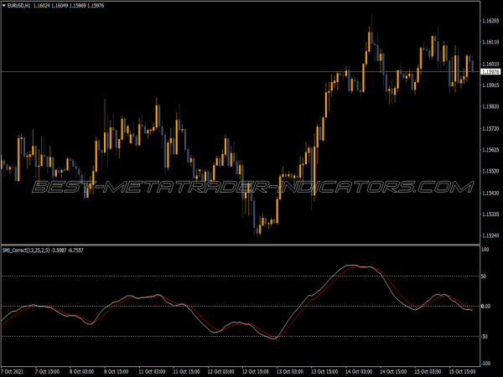Click the 7 Oct 2021 time label
503x377 pixels.
point(13,372)
